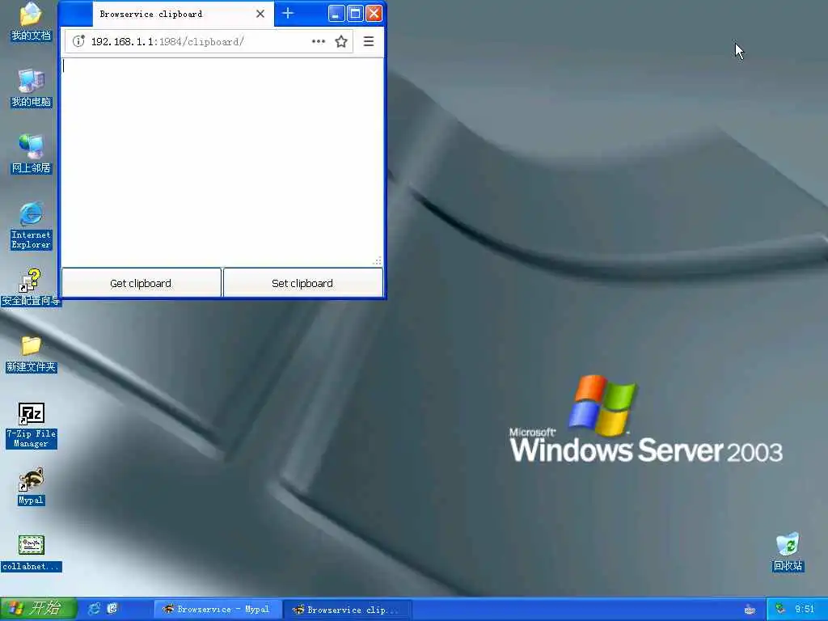This screenshot has width=828, height=621.
Task: Select the Security Configuration Wizard shortcut
Action: (31, 288)
